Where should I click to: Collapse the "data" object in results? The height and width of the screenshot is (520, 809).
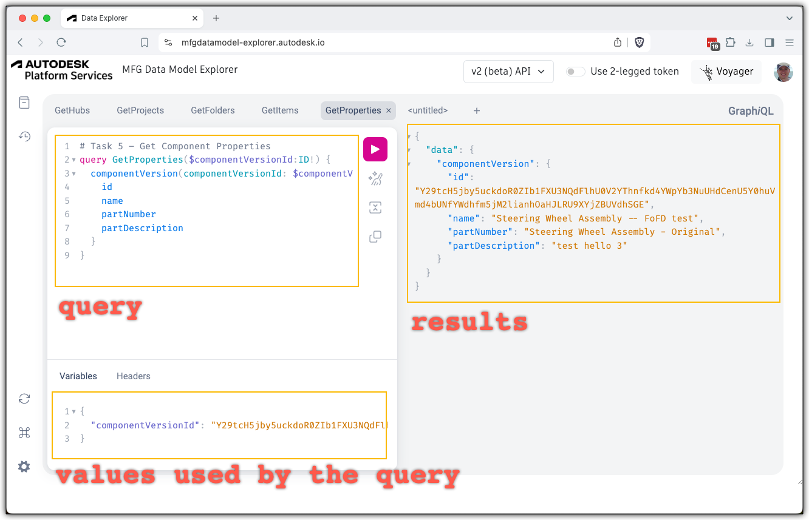coord(409,150)
